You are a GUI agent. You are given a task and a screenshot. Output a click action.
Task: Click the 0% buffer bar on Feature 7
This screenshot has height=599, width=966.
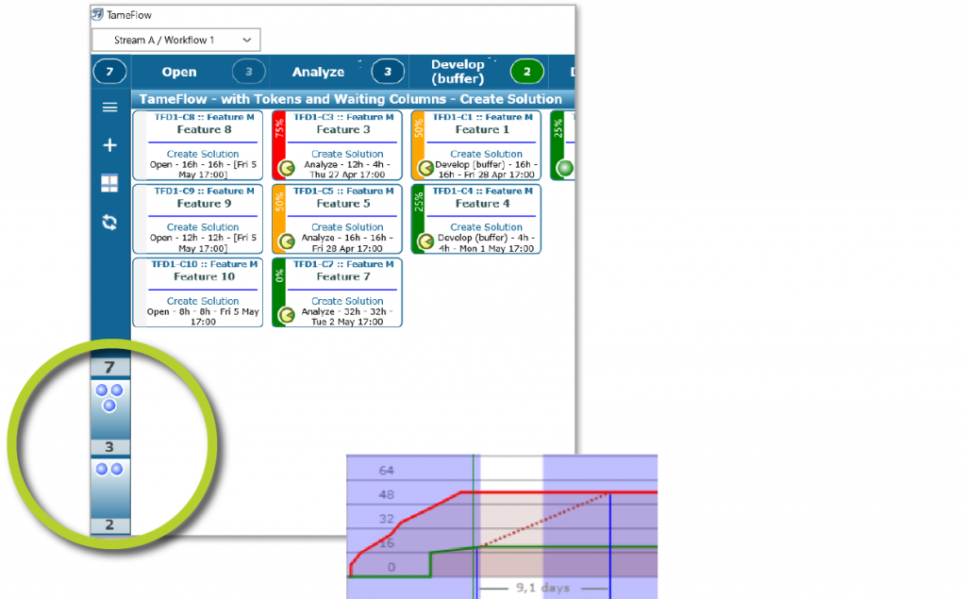point(279,292)
